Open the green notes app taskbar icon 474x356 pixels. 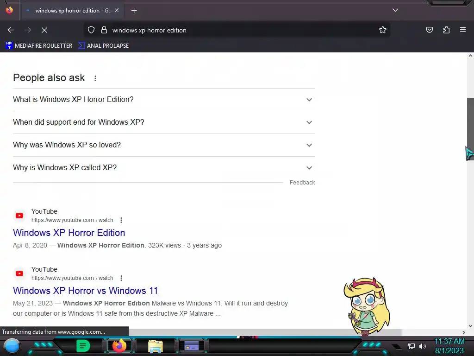(x=83, y=346)
